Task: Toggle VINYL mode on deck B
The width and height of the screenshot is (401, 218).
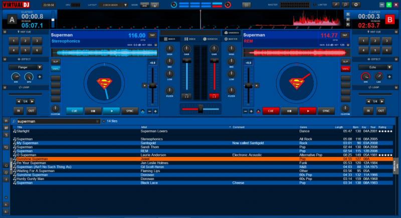Action: (x=345, y=69)
